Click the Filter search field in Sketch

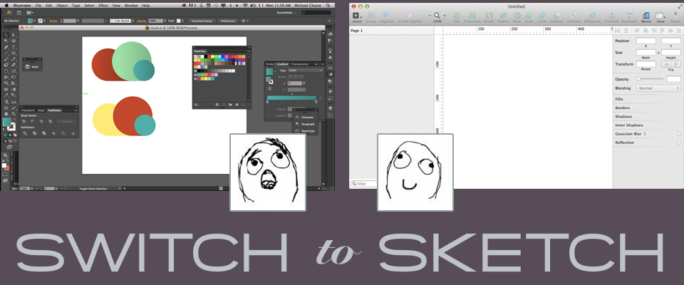pos(365,184)
